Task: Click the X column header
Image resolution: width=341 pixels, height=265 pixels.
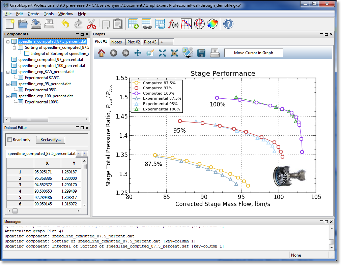Action: click(x=47, y=163)
